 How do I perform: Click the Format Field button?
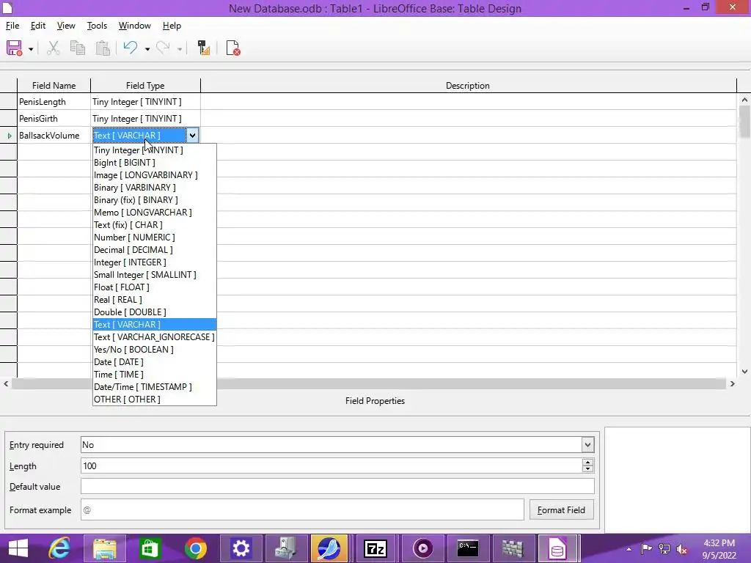coord(561,510)
